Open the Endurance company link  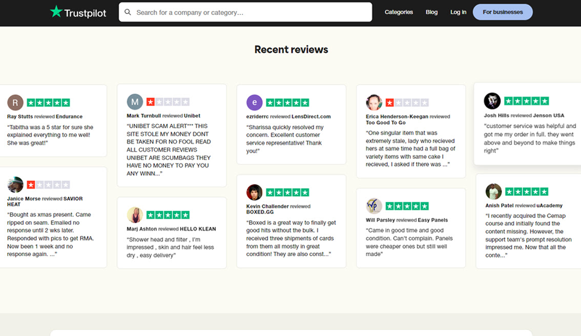(69, 116)
